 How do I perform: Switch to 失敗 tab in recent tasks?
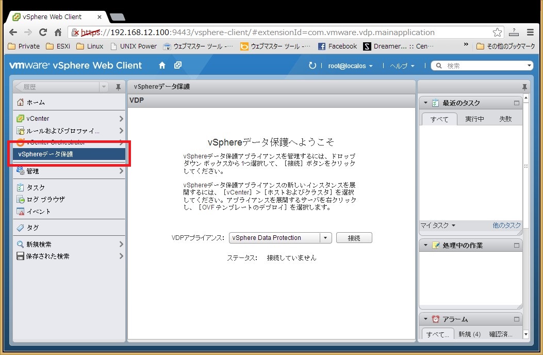(x=505, y=119)
